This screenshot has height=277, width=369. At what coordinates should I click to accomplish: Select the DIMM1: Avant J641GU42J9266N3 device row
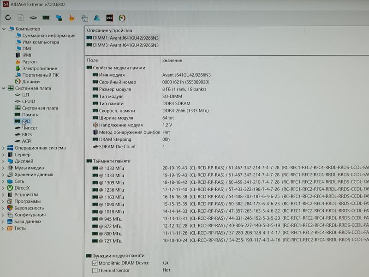click(123, 38)
